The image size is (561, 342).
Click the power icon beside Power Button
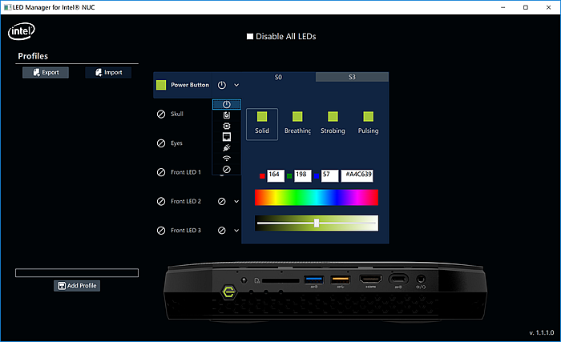pyautogui.click(x=222, y=85)
